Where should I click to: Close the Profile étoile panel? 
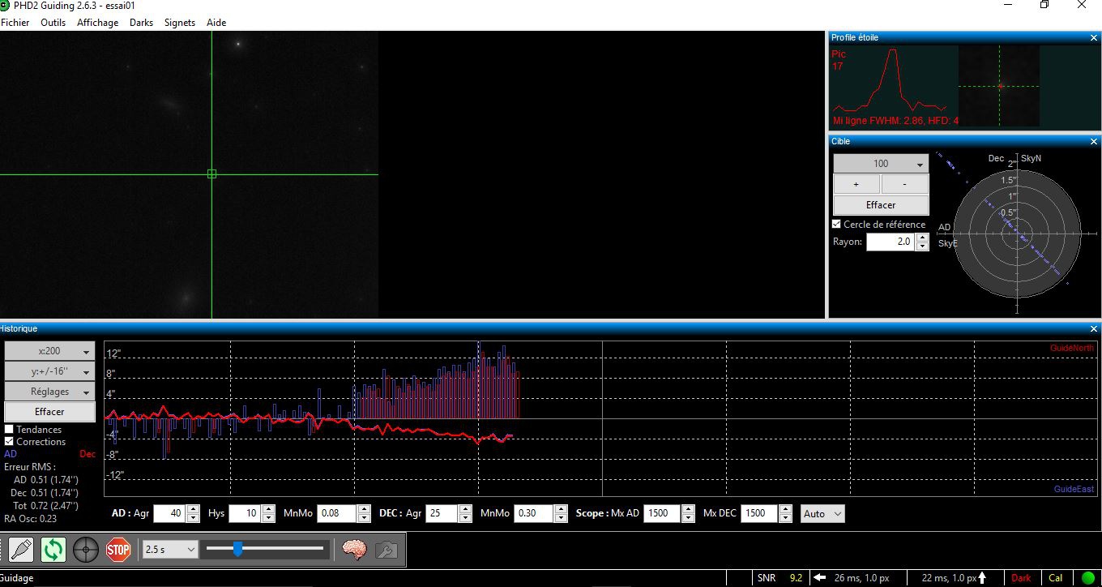[1094, 38]
